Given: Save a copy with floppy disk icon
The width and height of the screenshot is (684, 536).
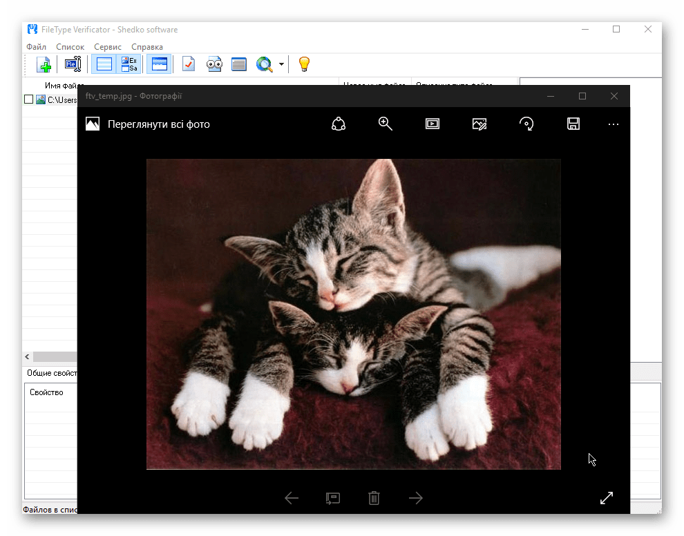Looking at the screenshot, I should click(x=573, y=124).
